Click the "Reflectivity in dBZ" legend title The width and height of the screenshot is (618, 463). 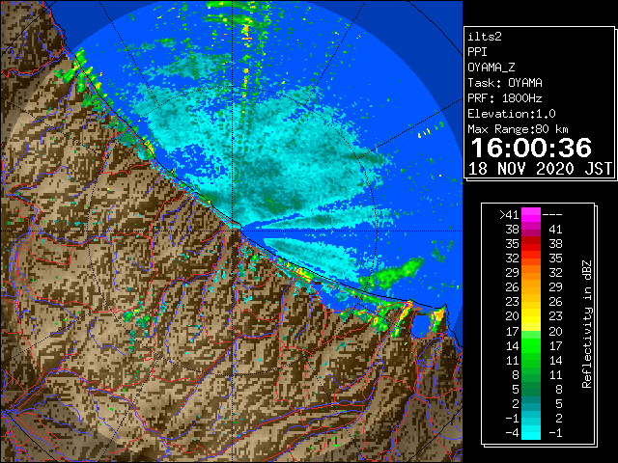pyautogui.click(x=587, y=324)
